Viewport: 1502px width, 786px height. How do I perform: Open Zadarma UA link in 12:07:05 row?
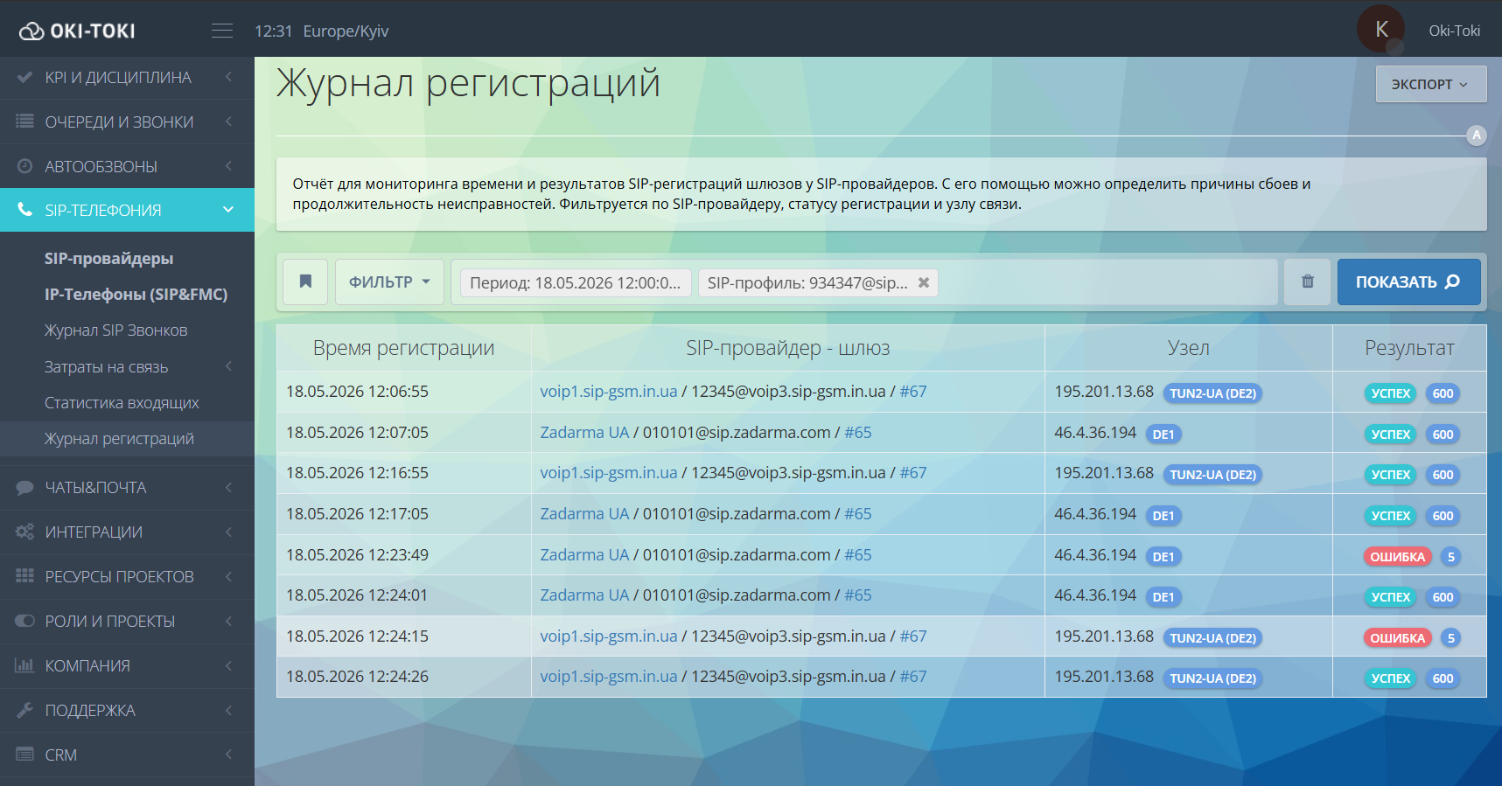pyautogui.click(x=584, y=432)
